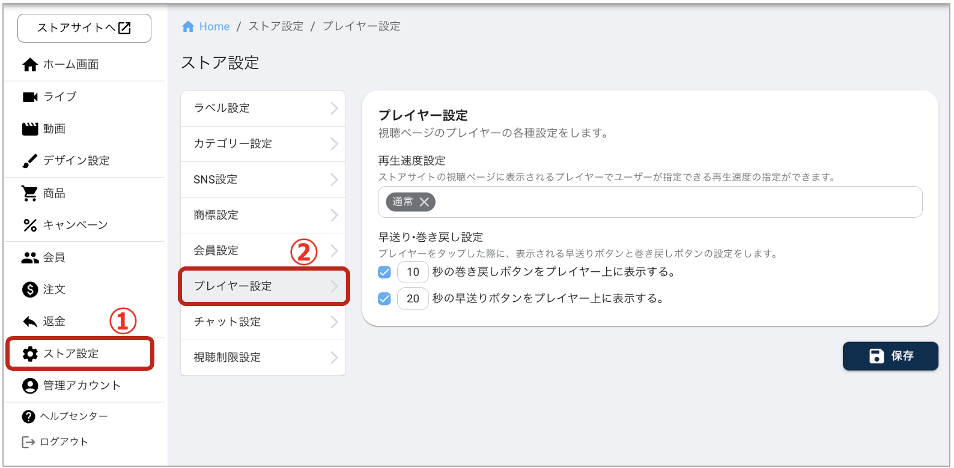Open 動画 via the film icon

29,128
